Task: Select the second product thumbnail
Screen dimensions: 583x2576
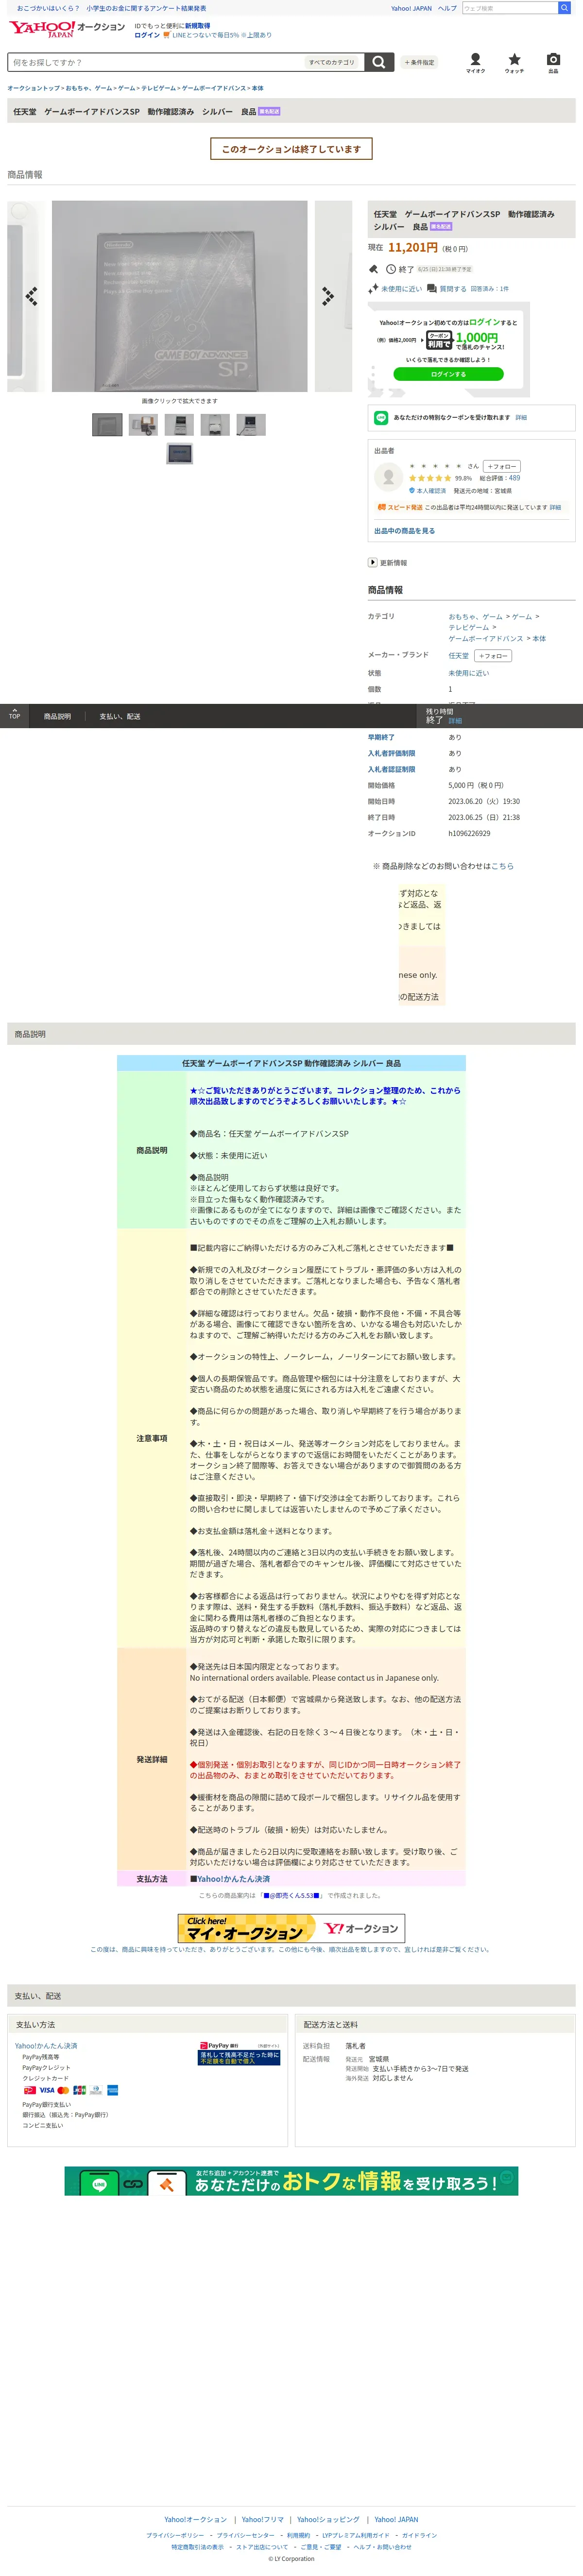Action: (143, 425)
